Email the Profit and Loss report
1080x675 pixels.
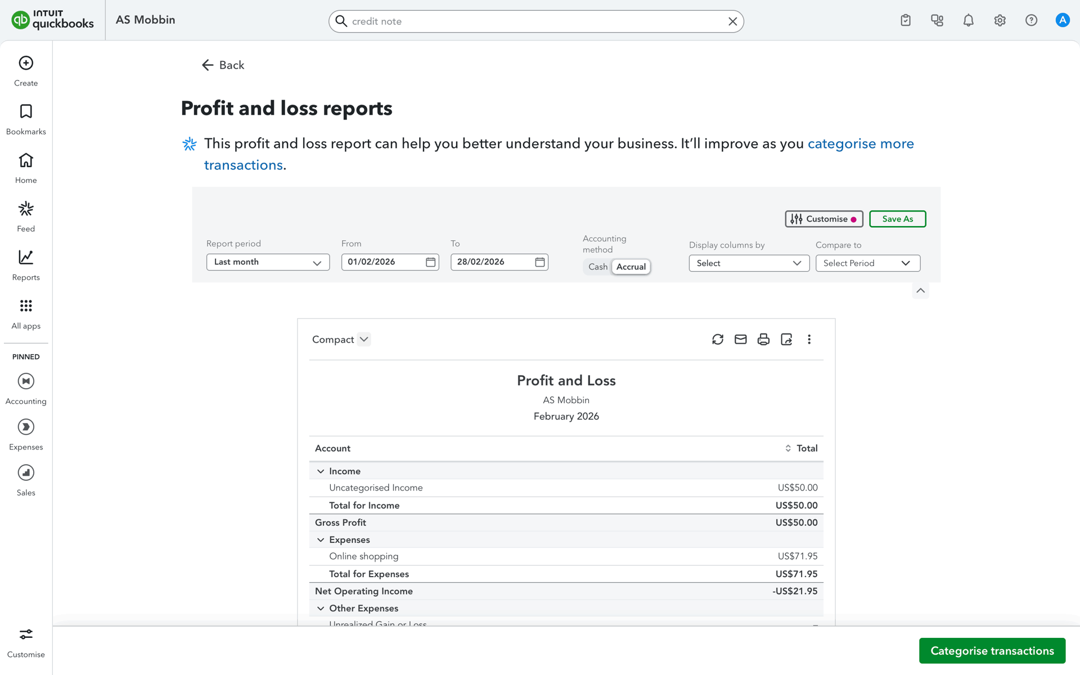click(x=741, y=339)
